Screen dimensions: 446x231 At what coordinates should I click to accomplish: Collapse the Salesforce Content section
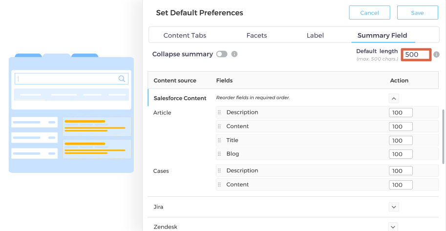pos(394,98)
